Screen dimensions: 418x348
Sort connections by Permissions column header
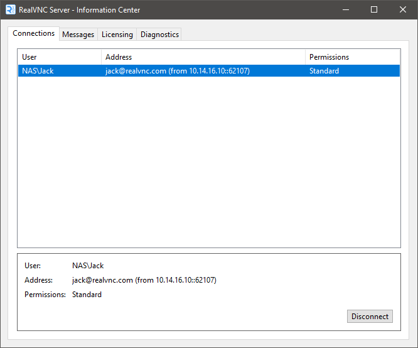pos(352,57)
